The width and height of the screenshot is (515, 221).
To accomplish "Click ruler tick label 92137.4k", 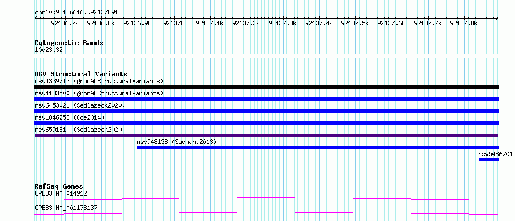I will tap(319, 23).
